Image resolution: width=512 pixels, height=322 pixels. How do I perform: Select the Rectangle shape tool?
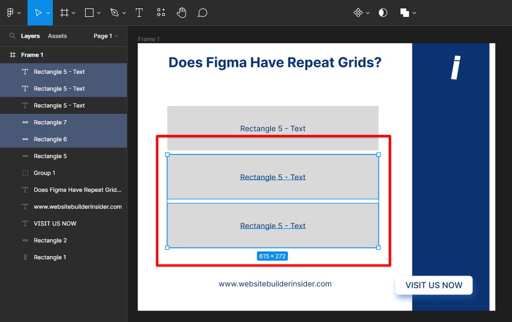point(89,13)
